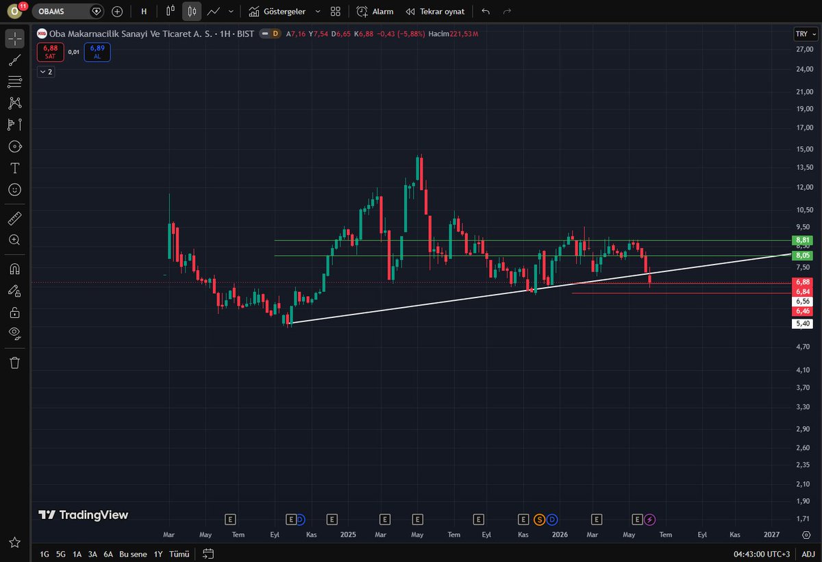Open the indicator templates grid

pyautogui.click(x=335, y=12)
